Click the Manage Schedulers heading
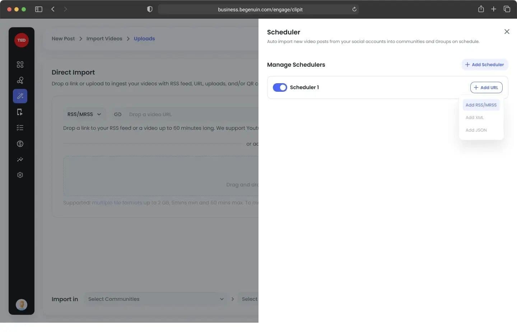 (x=296, y=65)
